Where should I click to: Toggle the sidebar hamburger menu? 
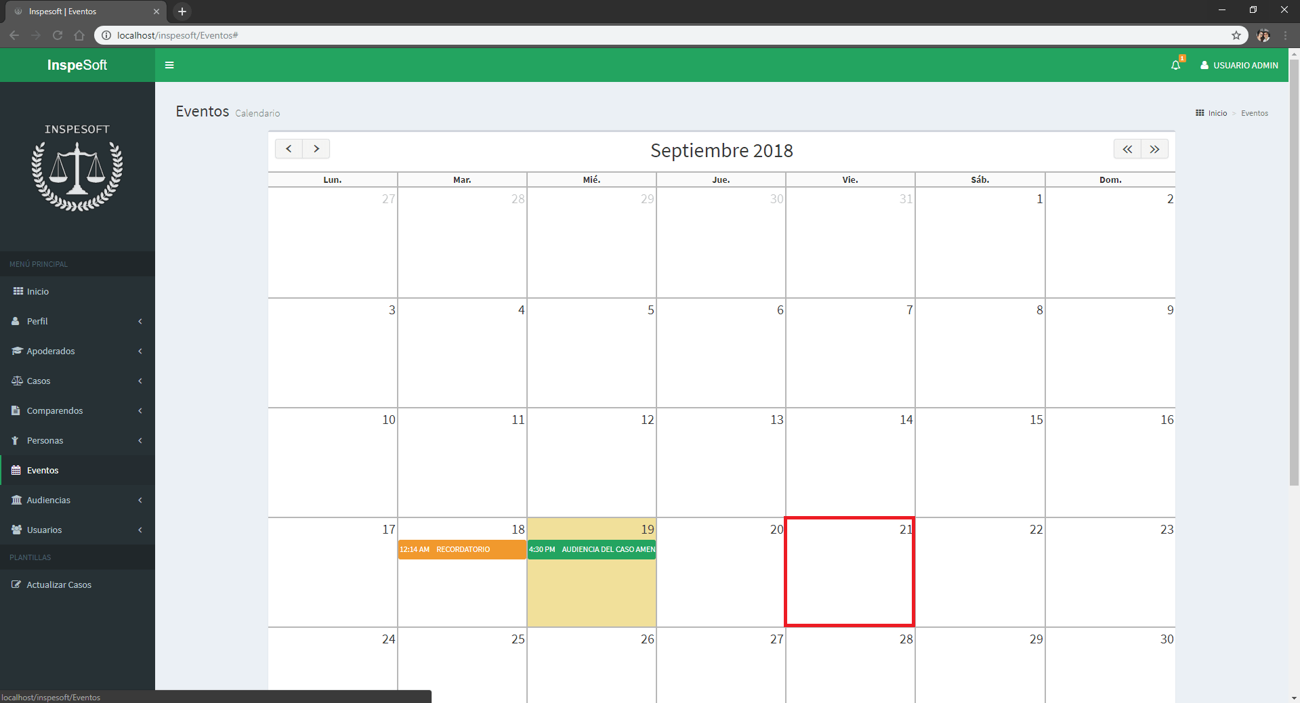point(169,65)
